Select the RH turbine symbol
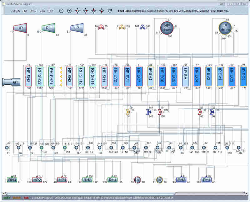 point(48,28)
